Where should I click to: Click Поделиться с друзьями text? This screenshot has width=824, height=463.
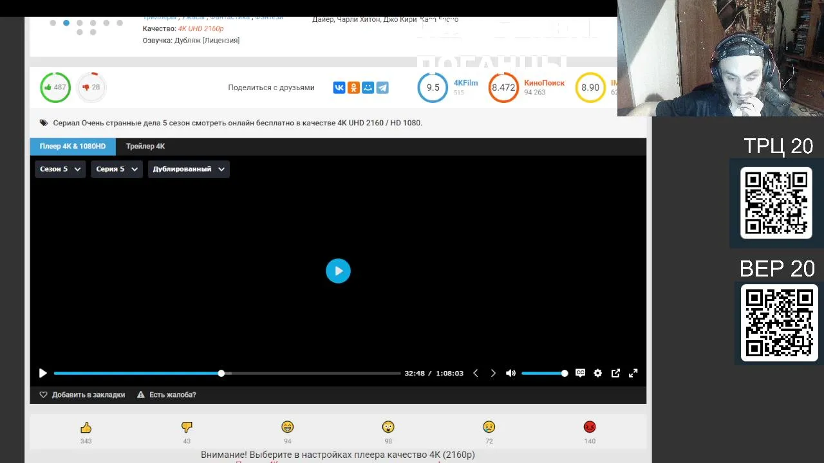point(271,87)
